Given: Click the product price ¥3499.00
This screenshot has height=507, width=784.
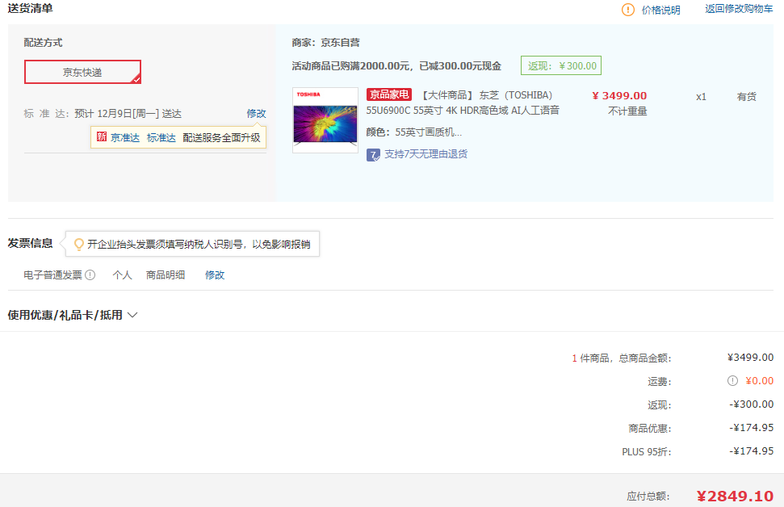Looking at the screenshot, I should pos(619,95).
